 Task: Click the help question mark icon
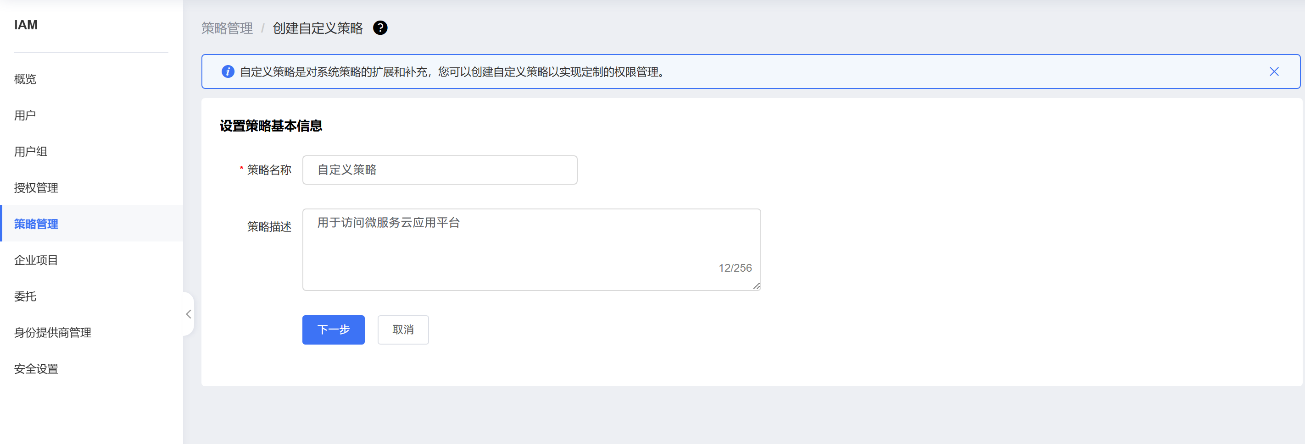tap(380, 28)
